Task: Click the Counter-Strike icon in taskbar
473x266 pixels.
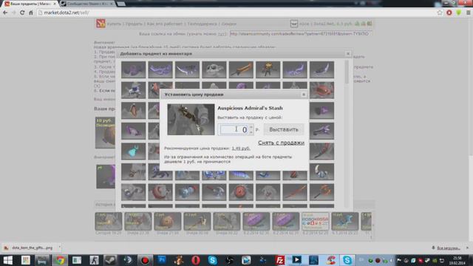Action: [94, 260]
